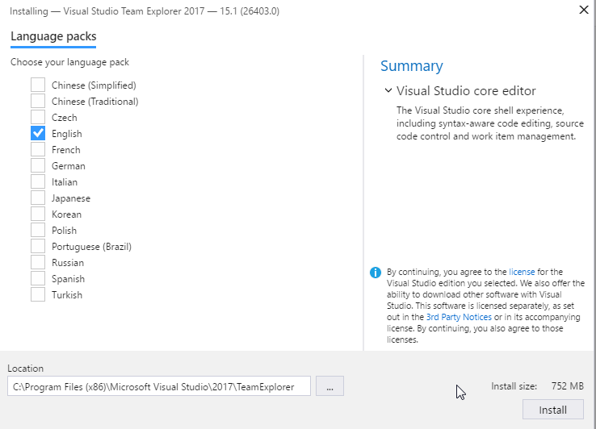Tick the Russian language checkbox
Viewport: 596px width, 429px height.
coord(38,262)
